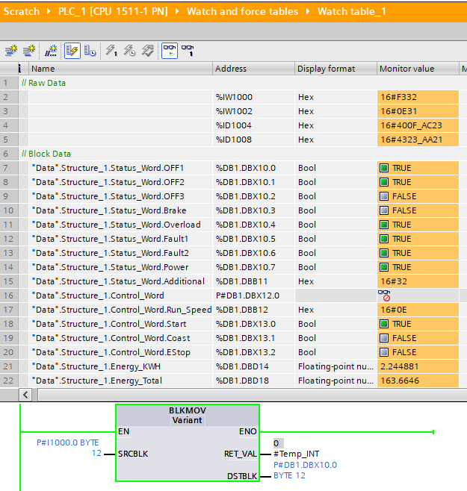
Task: Click display format Hex of %IW1000
Action: click(306, 97)
